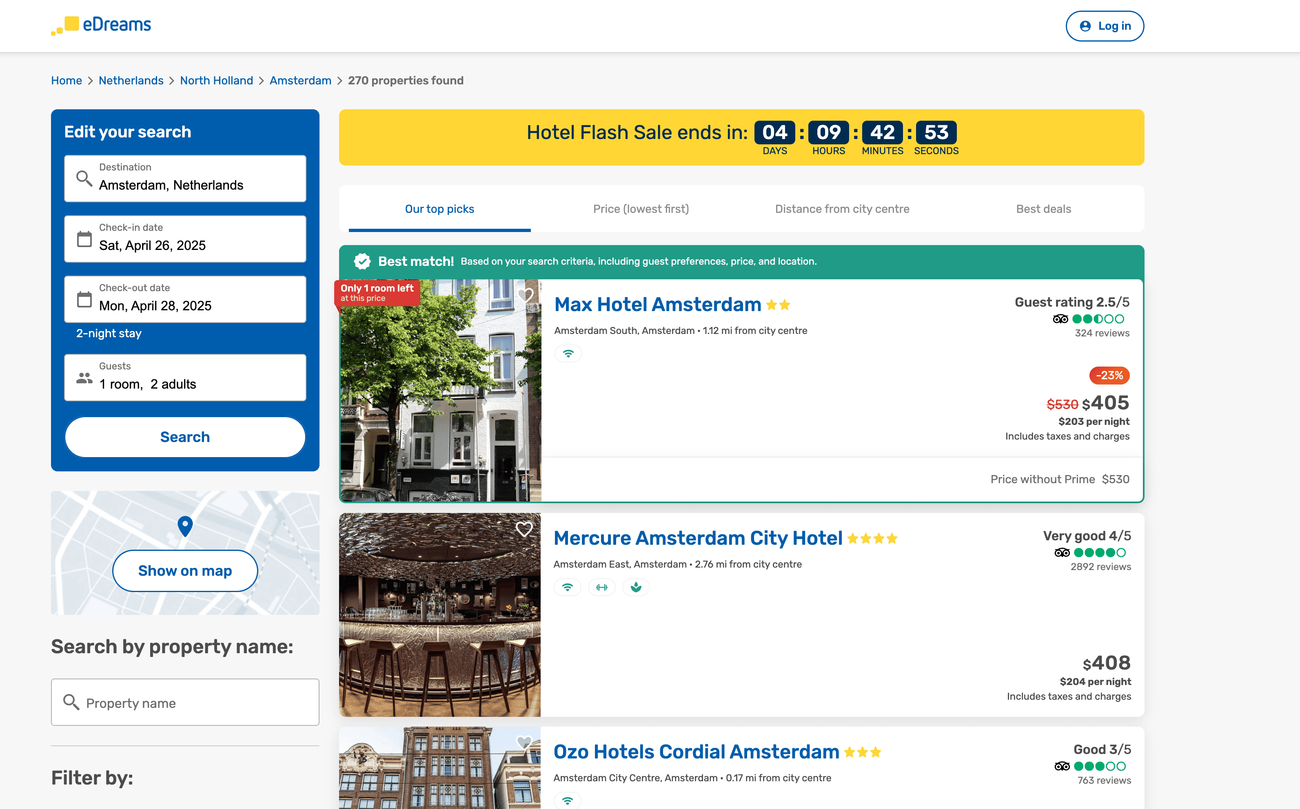
Task: Open the North Holland breadcrumb link
Action: pos(216,80)
